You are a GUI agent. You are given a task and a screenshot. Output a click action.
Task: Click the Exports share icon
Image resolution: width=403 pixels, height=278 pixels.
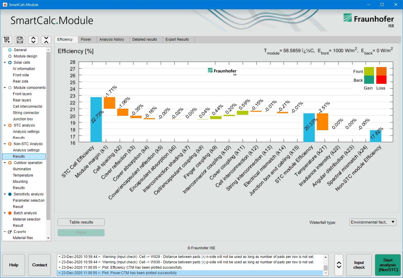point(10,232)
